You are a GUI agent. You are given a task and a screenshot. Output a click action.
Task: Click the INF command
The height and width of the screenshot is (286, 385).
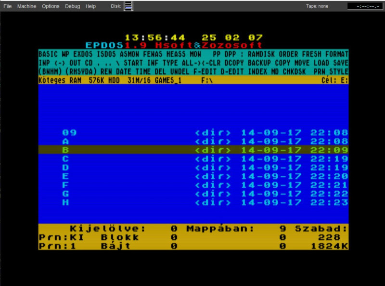point(153,63)
